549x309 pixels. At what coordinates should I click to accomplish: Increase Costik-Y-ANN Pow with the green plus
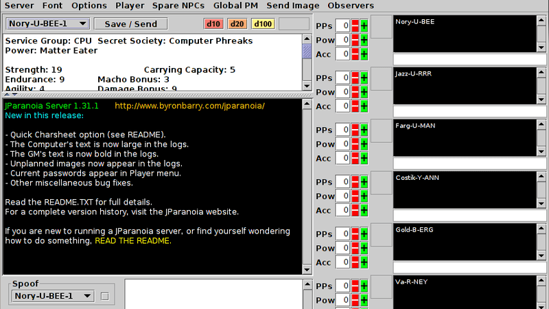(364, 196)
